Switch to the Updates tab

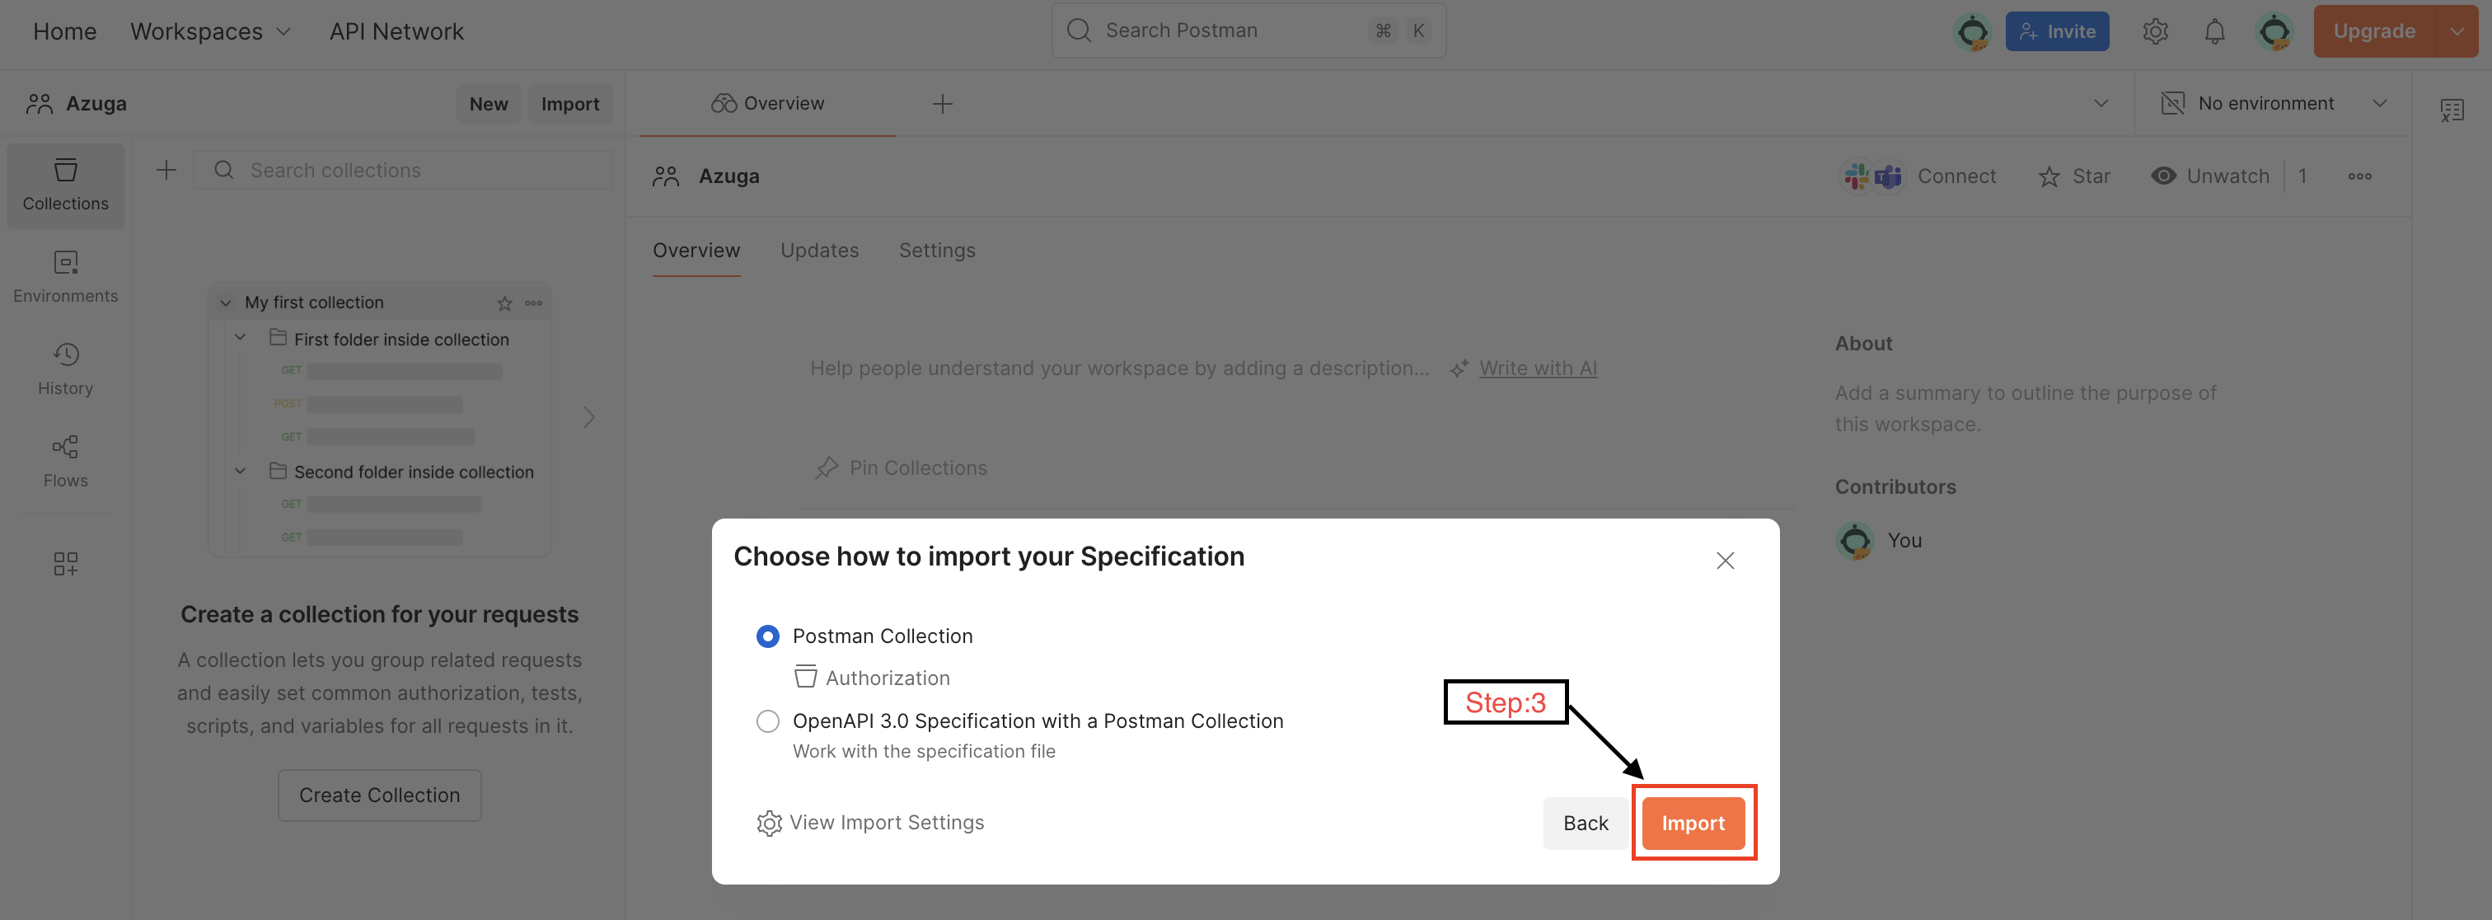tap(819, 251)
